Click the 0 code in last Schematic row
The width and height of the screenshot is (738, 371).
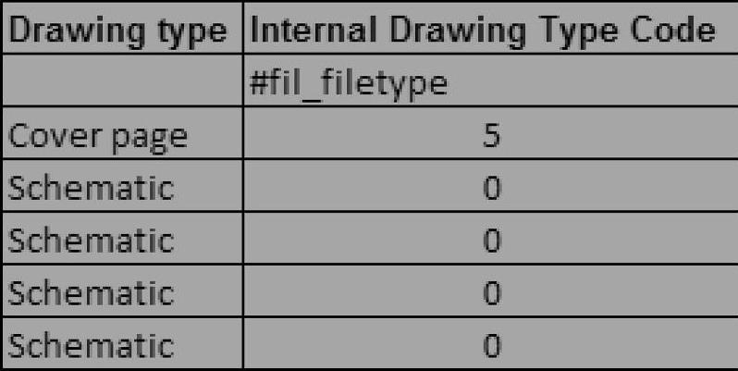click(x=491, y=345)
